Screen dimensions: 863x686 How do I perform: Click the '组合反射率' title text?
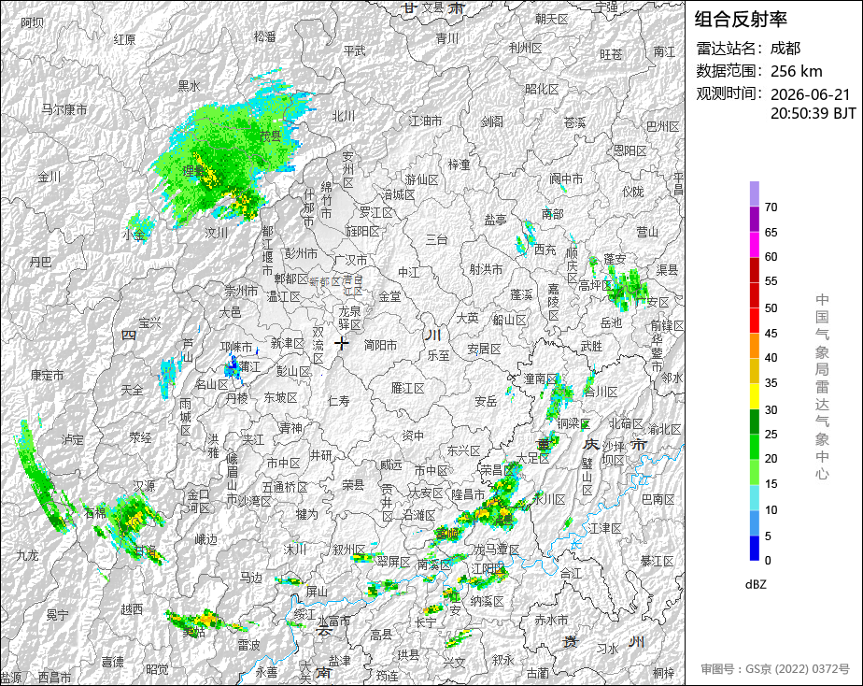click(x=741, y=20)
